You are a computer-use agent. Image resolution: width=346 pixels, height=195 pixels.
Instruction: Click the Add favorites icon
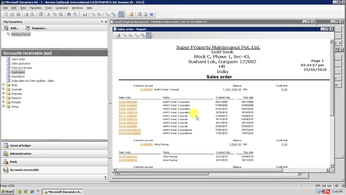click(6, 28)
